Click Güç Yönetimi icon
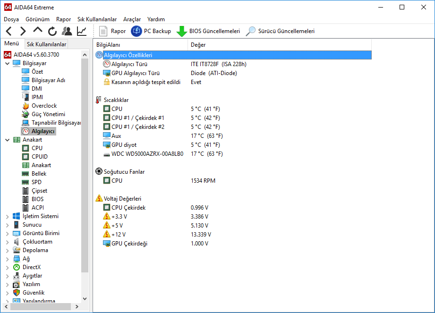 [x=26, y=114]
